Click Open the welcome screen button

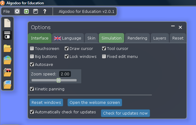(95, 103)
